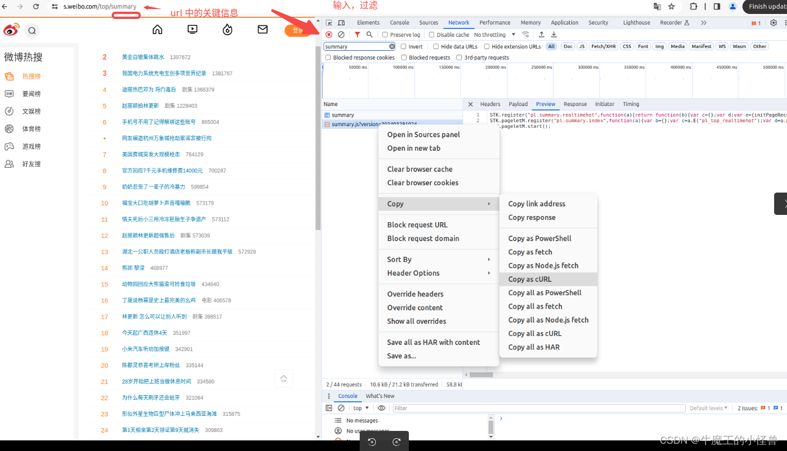Choose Open in new tab
Screen dimensions: 787x451
tap(438, 148)
